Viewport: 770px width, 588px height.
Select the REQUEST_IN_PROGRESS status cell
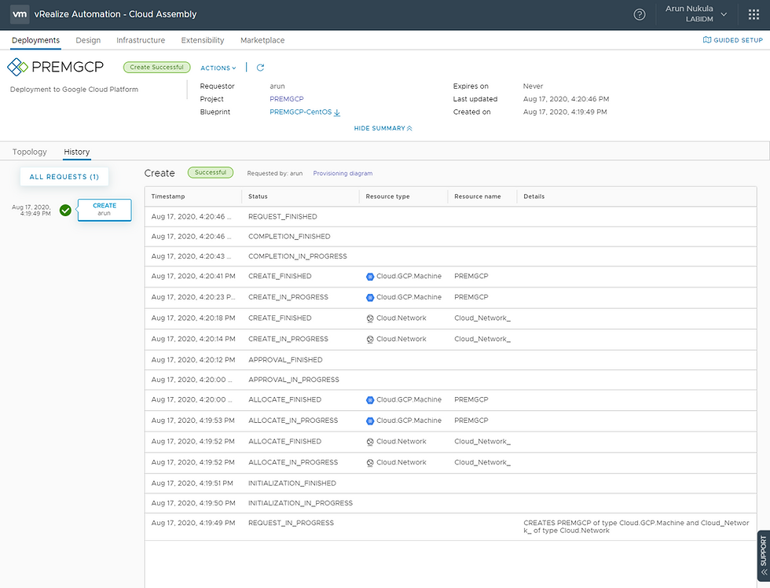pyautogui.click(x=291, y=524)
